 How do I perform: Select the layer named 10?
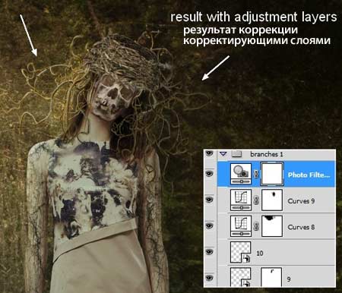260,253
